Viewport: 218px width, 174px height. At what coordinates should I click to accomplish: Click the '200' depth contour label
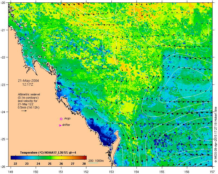click(x=91, y=161)
